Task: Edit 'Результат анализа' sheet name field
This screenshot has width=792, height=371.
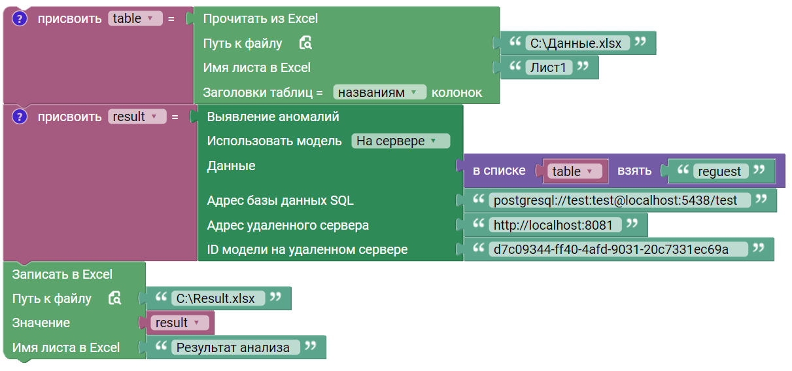Action: 236,347
